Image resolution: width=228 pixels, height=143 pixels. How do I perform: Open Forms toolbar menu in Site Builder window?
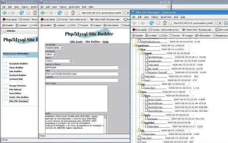click(83, 25)
